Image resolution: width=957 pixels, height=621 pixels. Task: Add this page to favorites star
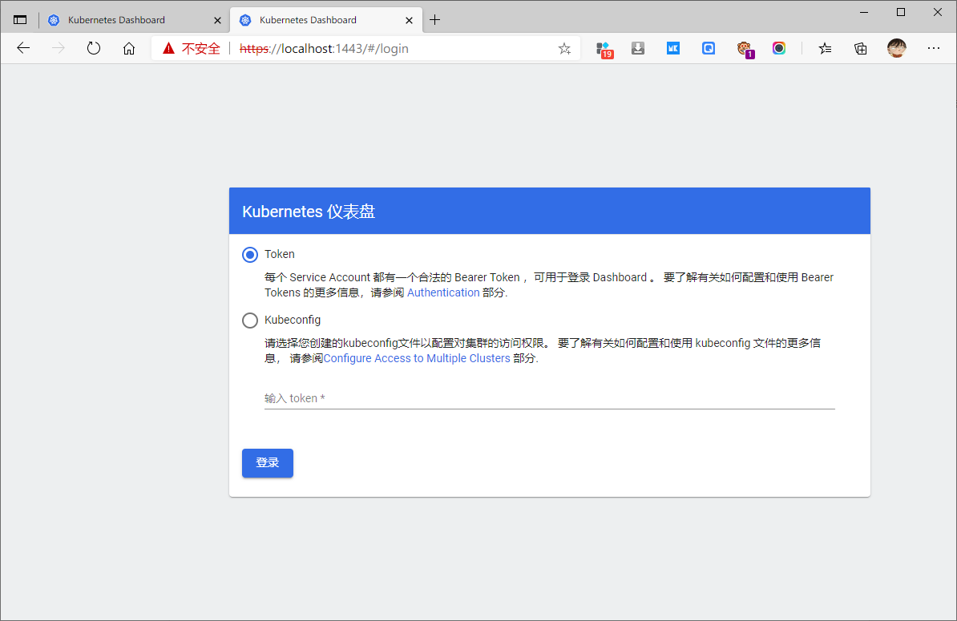pos(564,49)
